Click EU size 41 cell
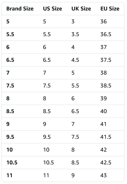 [103, 124]
